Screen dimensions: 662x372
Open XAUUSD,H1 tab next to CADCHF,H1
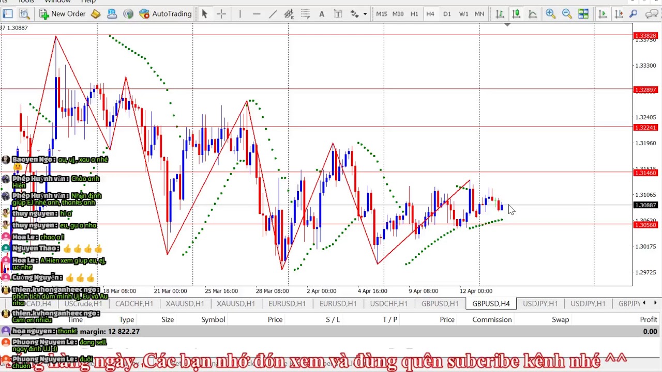pyautogui.click(x=185, y=304)
